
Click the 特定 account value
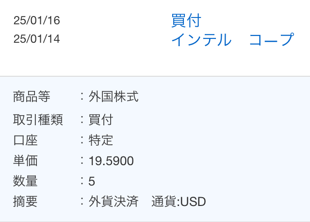pos(101,140)
